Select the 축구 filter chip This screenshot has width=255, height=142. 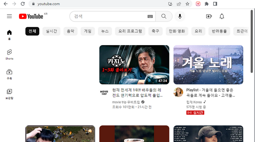click(156, 31)
